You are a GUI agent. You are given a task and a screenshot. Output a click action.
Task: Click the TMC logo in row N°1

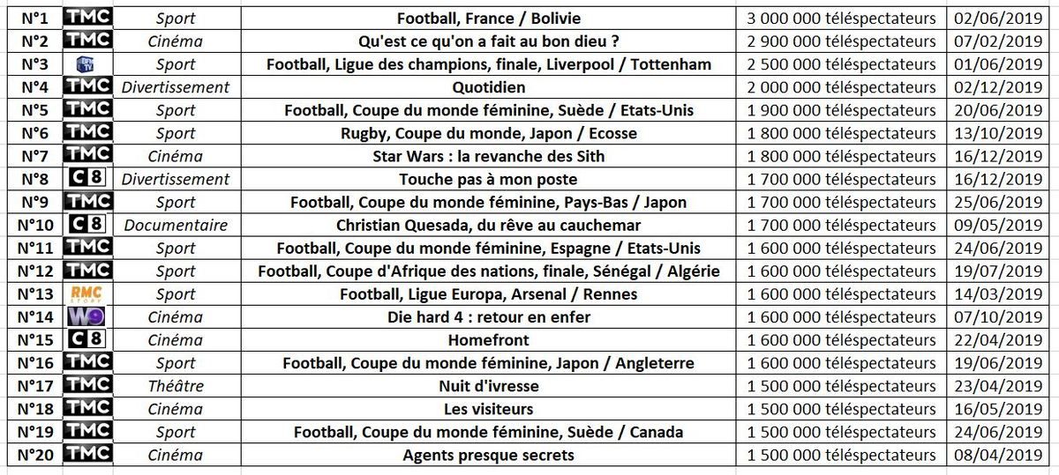point(88,18)
